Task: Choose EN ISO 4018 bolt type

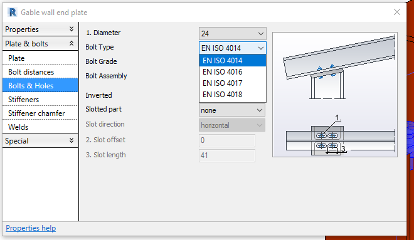Action: click(233, 95)
